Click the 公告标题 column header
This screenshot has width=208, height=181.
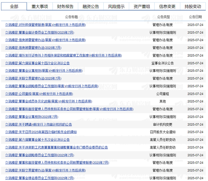click(x=71, y=17)
